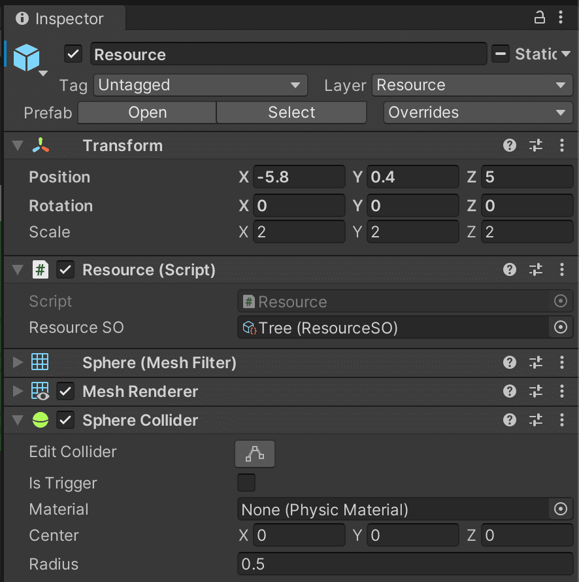Click the prefab Select button

tap(291, 112)
